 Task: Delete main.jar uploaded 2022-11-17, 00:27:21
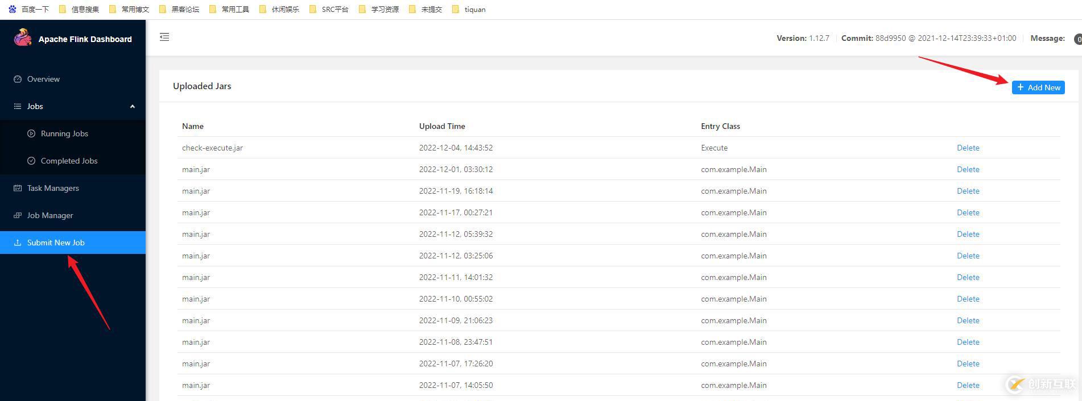[968, 212]
